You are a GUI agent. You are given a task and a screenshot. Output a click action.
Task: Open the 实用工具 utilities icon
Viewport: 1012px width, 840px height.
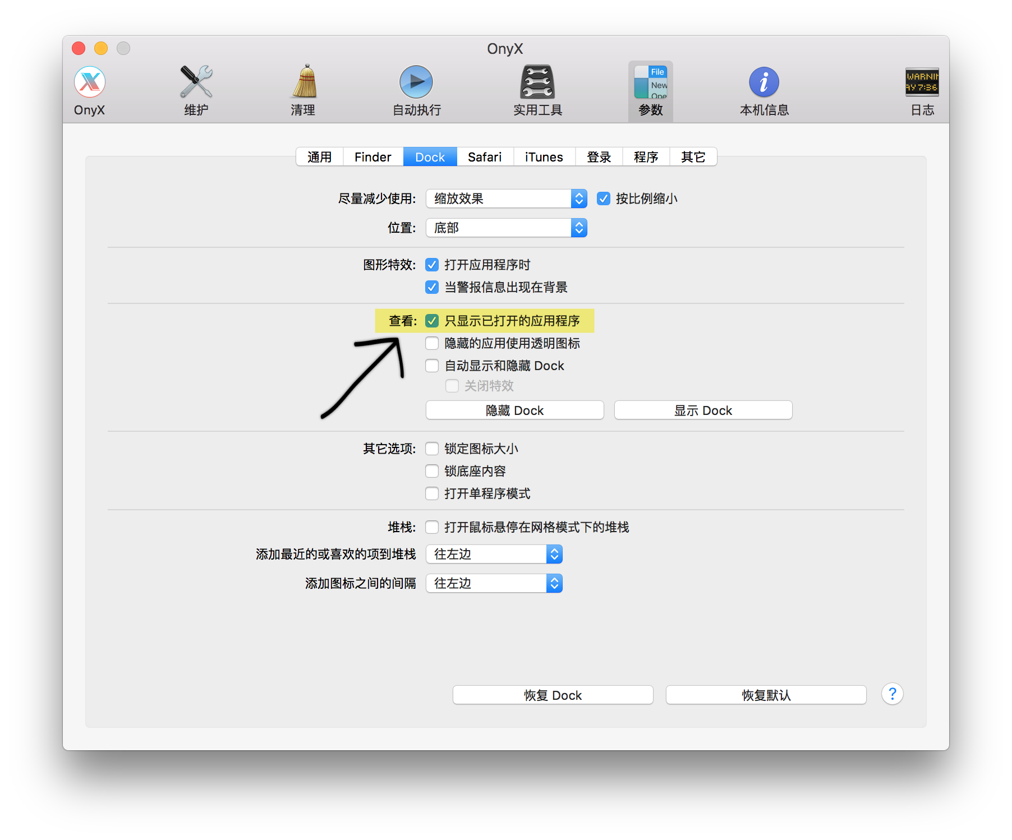pos(537,91)
